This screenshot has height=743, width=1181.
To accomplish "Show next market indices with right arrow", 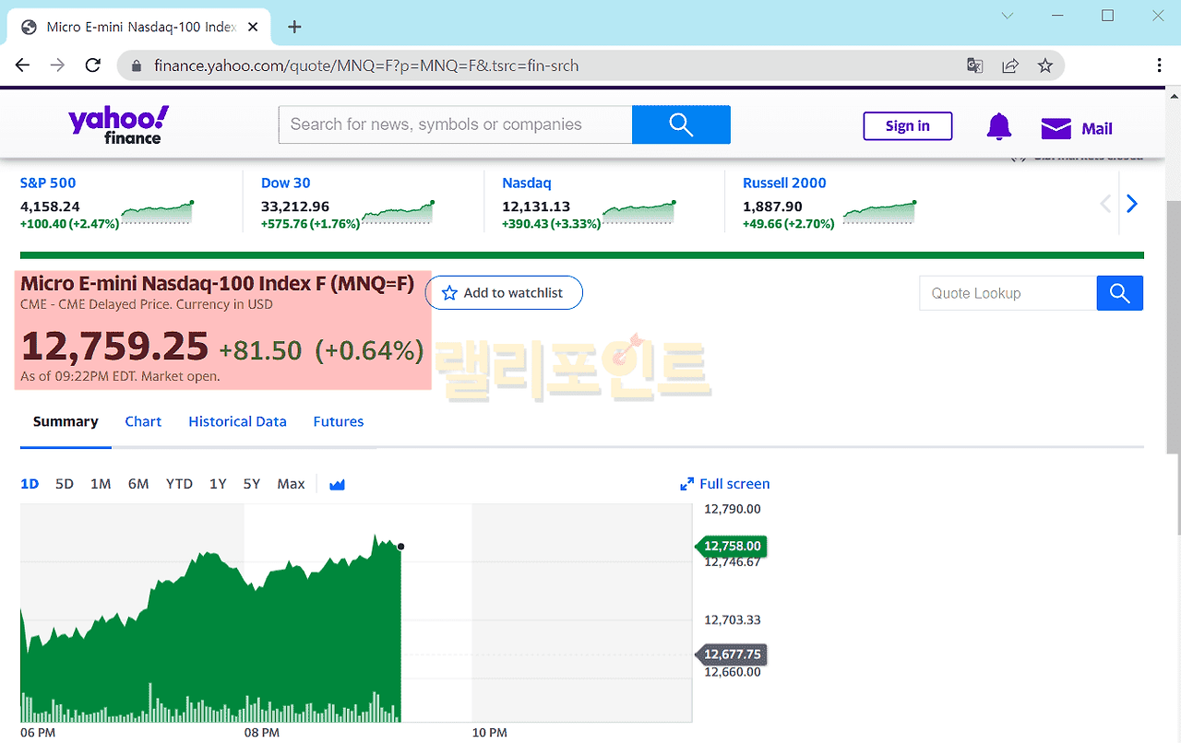I will point(1132,204).
